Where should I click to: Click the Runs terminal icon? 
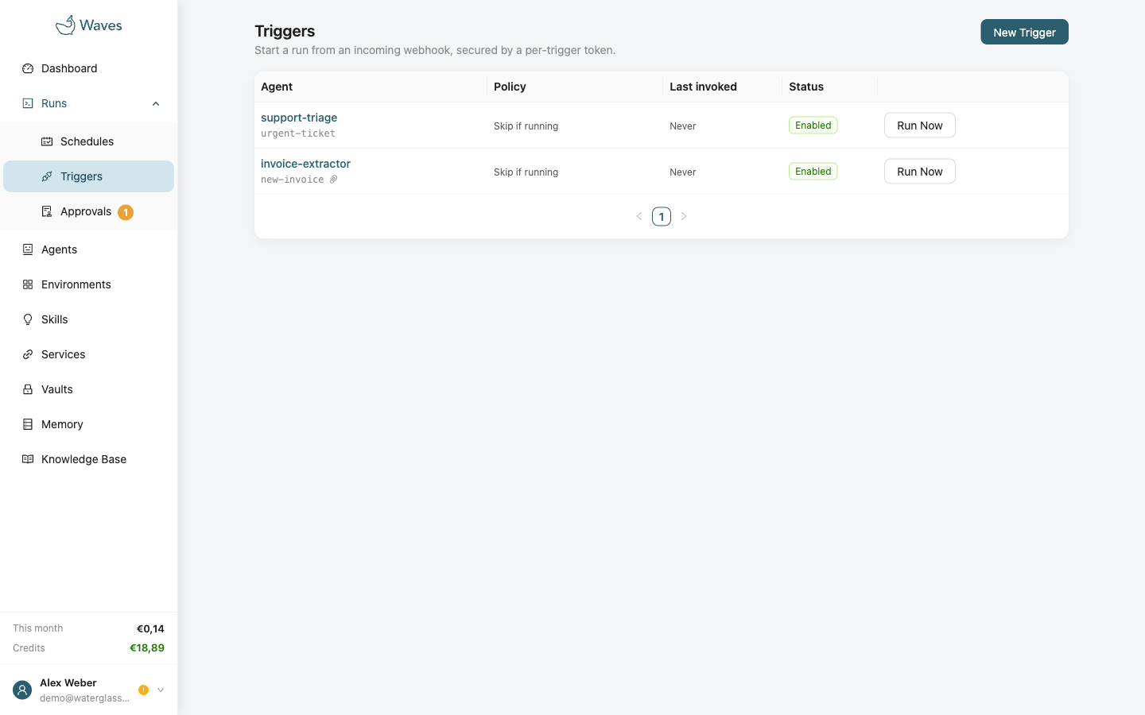coord(28,103)
